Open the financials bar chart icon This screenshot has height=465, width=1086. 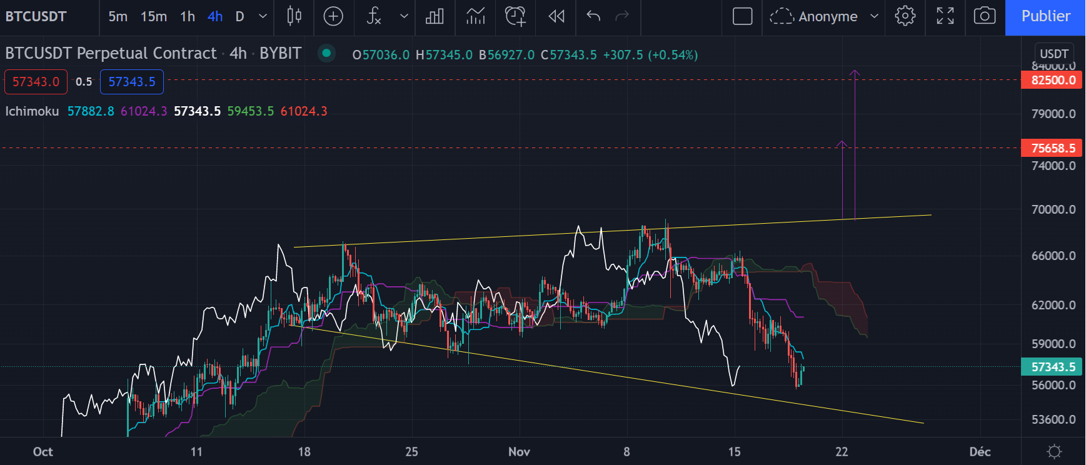pos(435,16)
